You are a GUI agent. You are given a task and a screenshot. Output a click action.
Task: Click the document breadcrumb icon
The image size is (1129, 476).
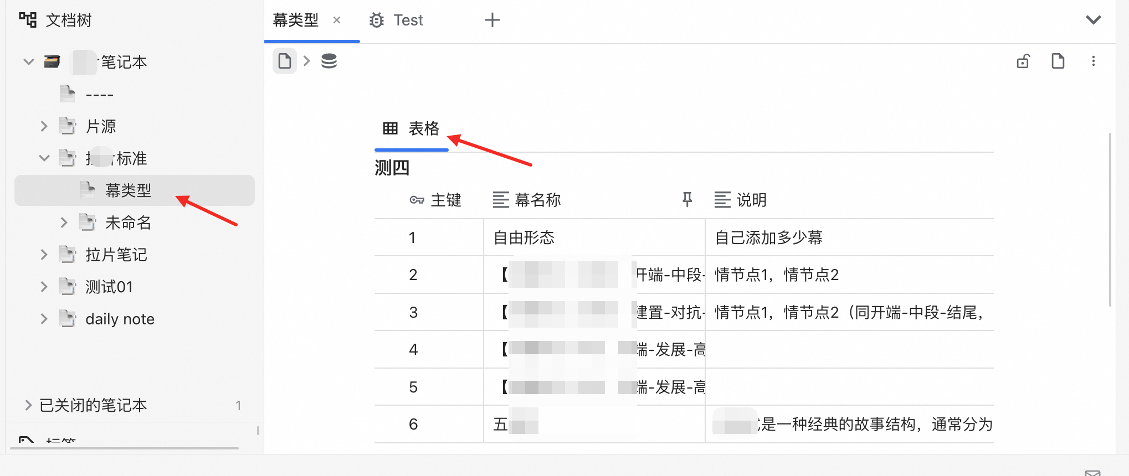pos(285,61)
